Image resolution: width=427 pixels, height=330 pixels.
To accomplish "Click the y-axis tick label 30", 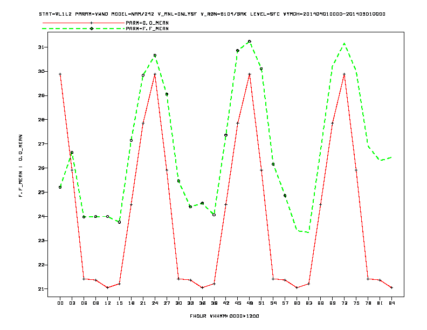I will (41, 71).
